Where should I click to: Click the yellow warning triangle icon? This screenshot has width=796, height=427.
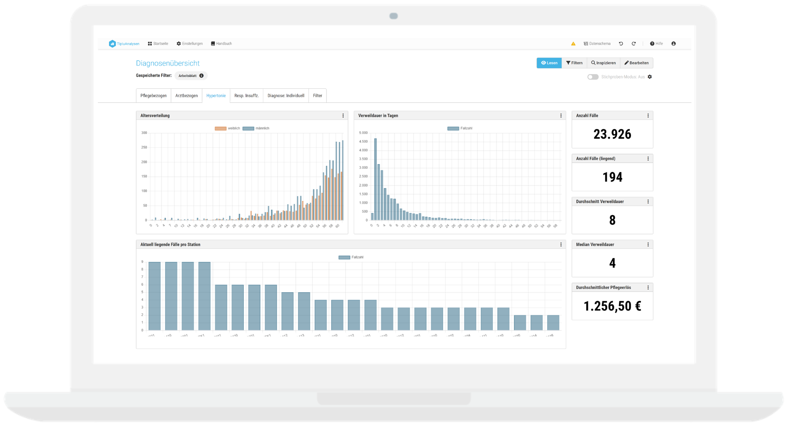[x=573, y=44]
